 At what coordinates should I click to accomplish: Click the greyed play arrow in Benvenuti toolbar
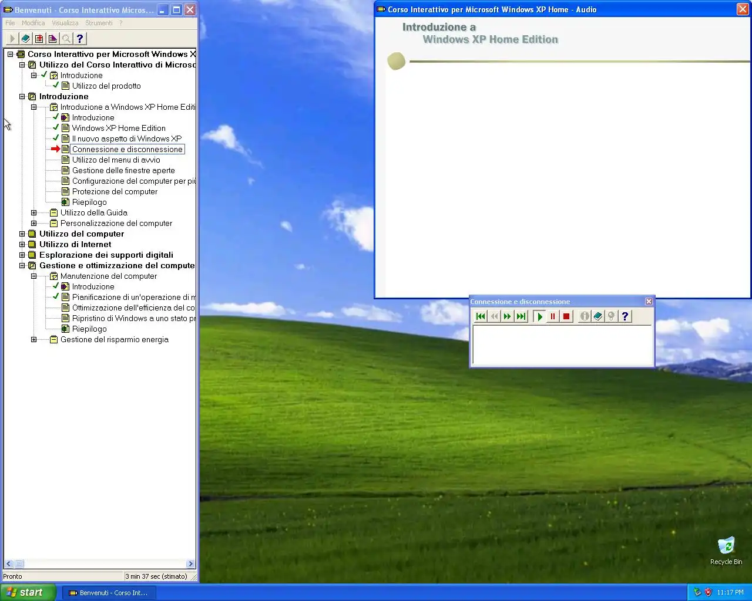pos(12,39)
